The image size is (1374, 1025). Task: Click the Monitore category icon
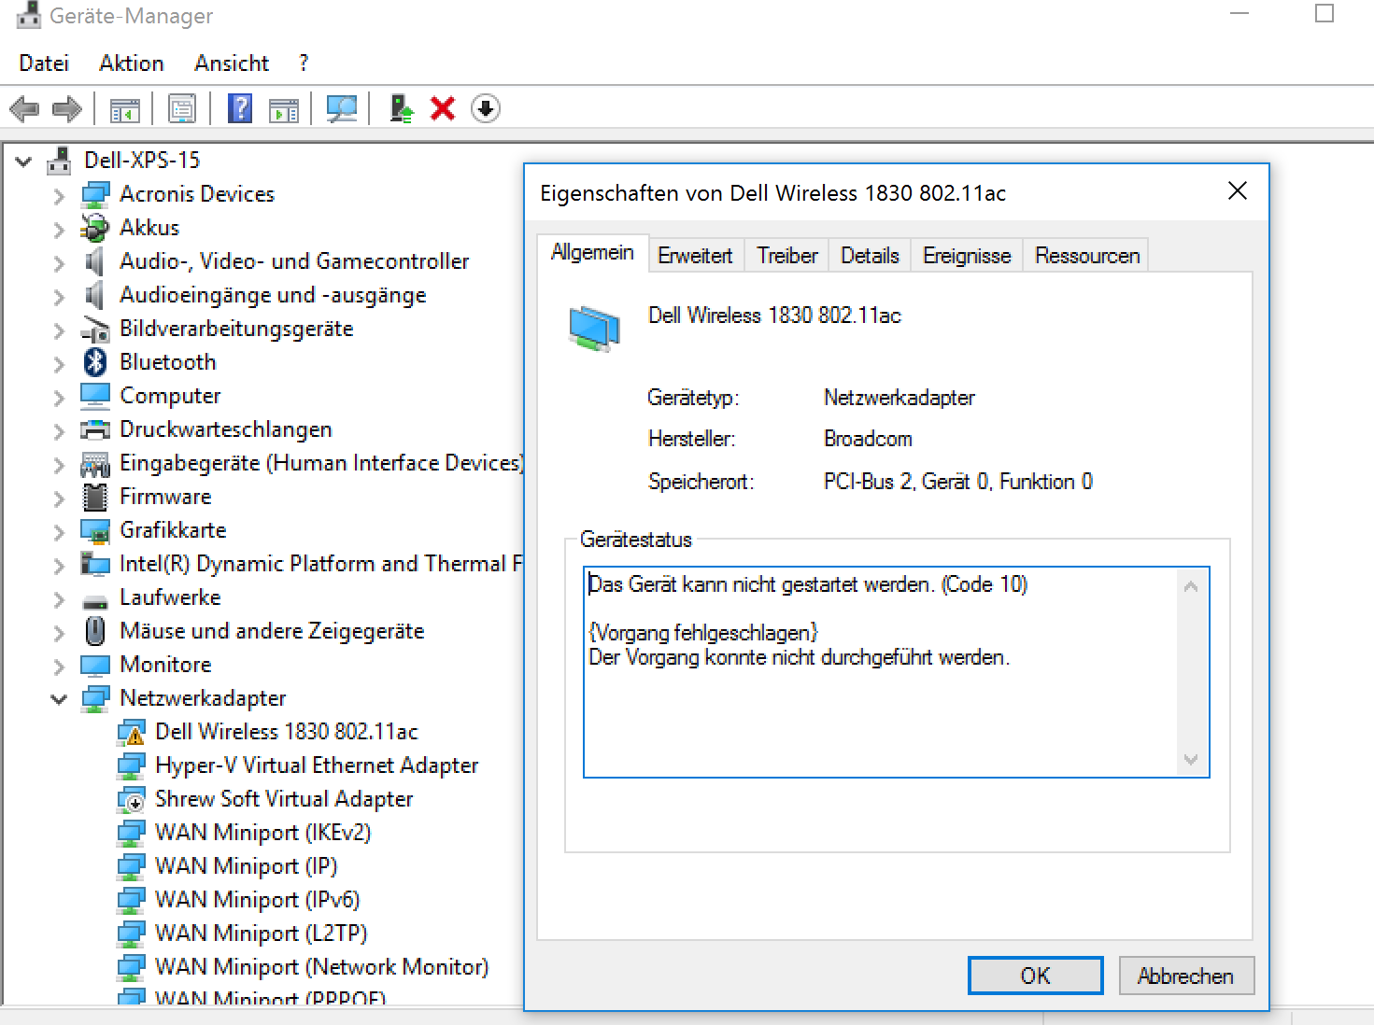pyautogui.click(x=95, y=665)
